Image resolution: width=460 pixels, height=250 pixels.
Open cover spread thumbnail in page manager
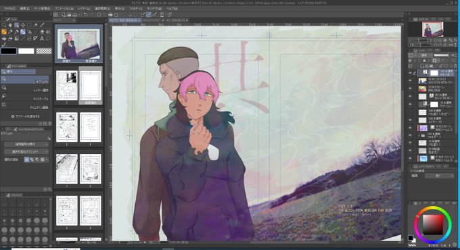(x=78, y=44)
